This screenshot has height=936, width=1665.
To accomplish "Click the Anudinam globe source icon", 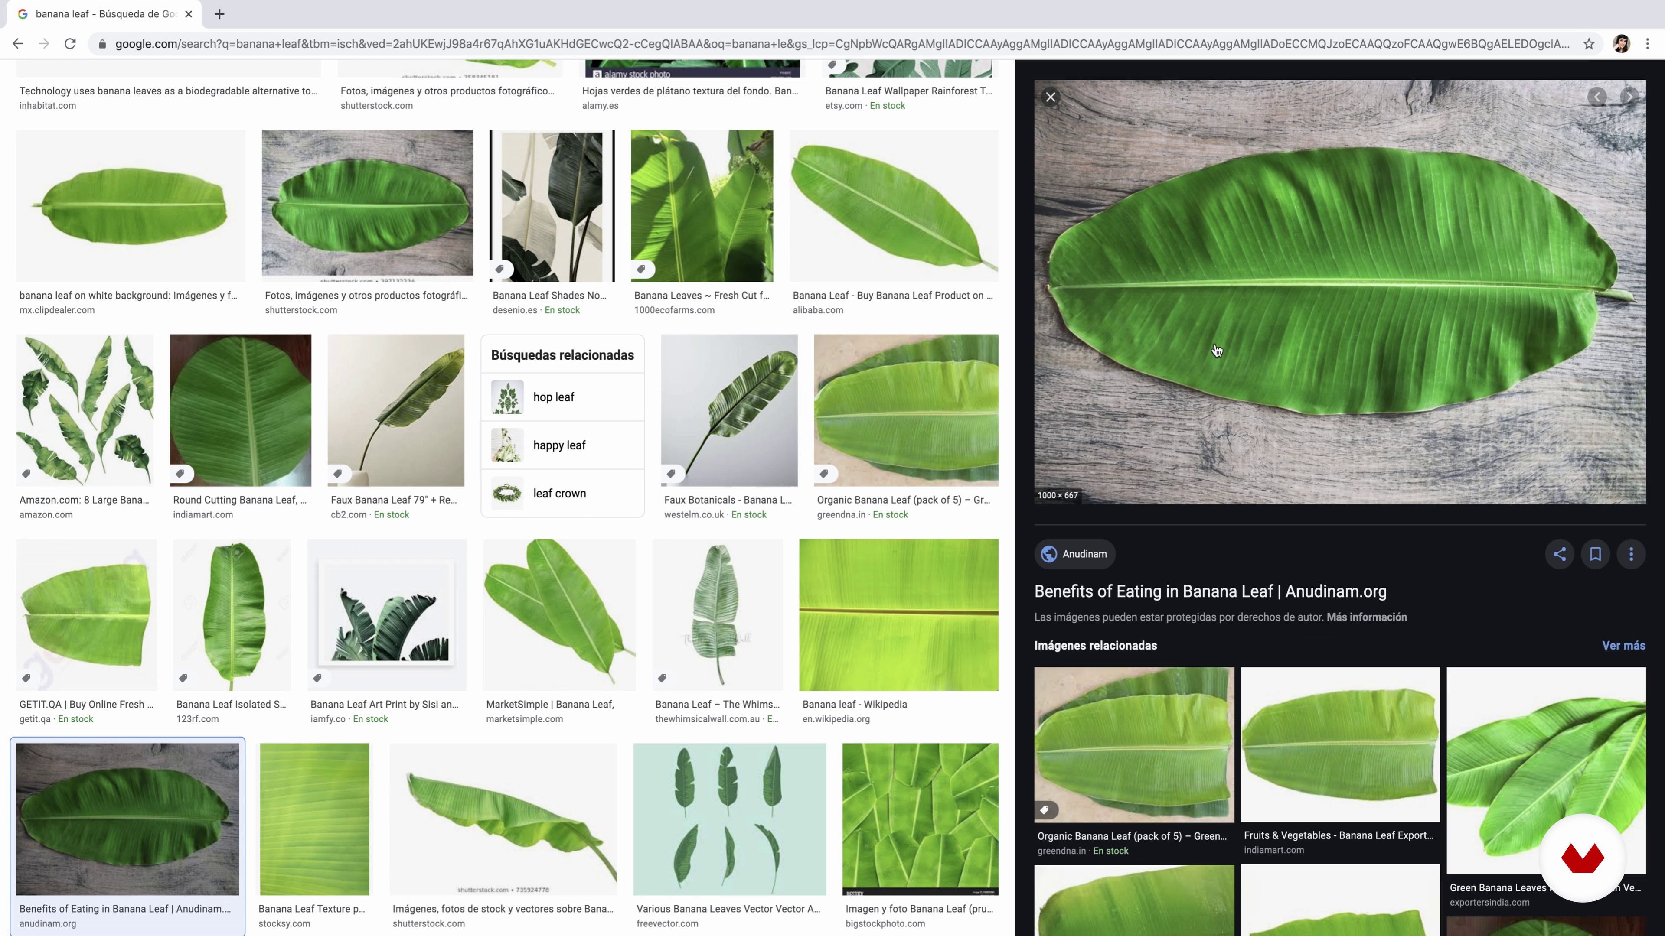I will [x=1049, y=554].
